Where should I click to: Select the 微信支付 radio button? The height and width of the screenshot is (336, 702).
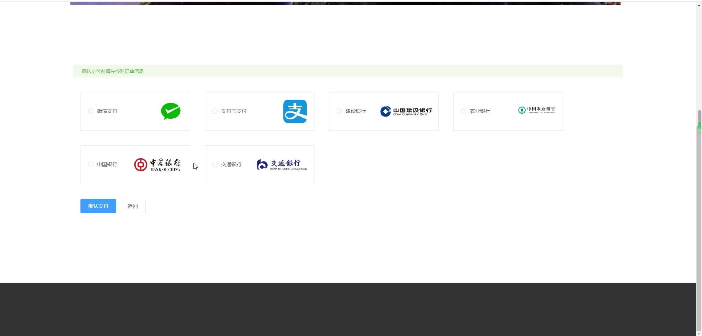[91, 111]
